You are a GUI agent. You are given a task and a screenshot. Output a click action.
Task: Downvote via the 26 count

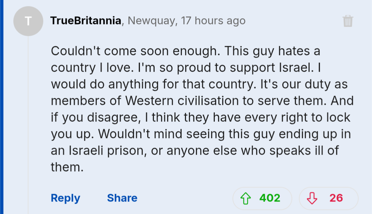click(336, 198)
